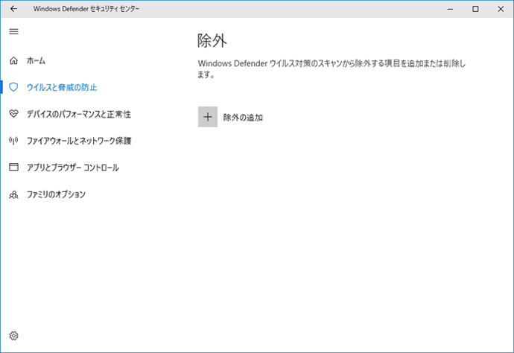Click 除外の追加 label

(243, 118)
